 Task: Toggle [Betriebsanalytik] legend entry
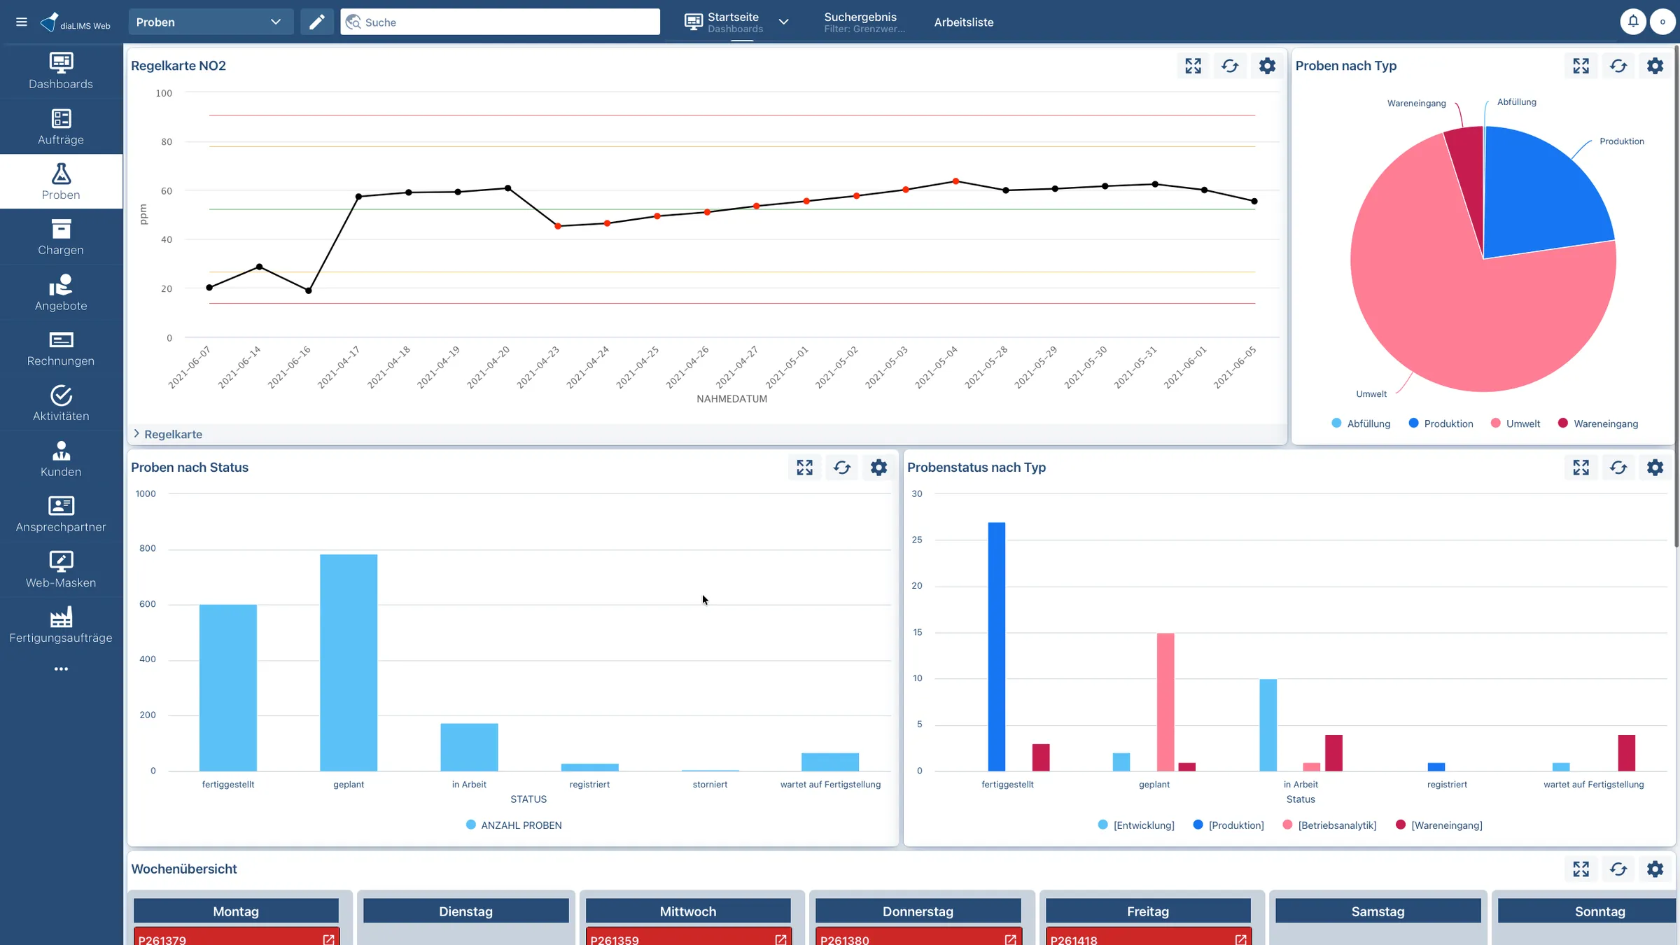1329,825
